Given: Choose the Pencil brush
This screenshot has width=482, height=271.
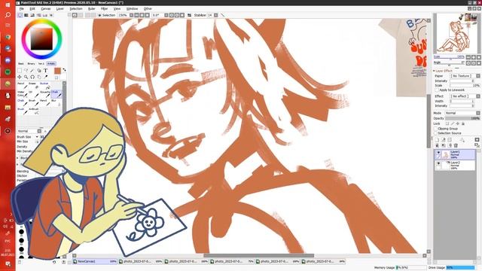Looking at the screenshot, I should (23, 85).
